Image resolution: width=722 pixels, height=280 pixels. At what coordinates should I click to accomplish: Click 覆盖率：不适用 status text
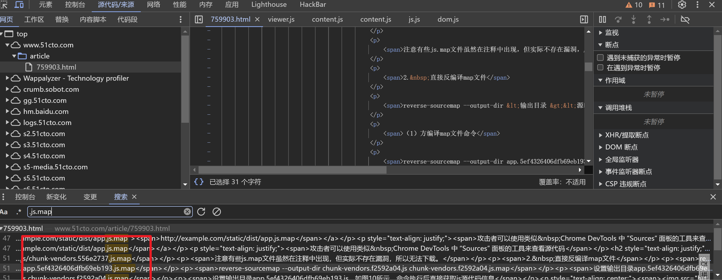pos(562,182)
